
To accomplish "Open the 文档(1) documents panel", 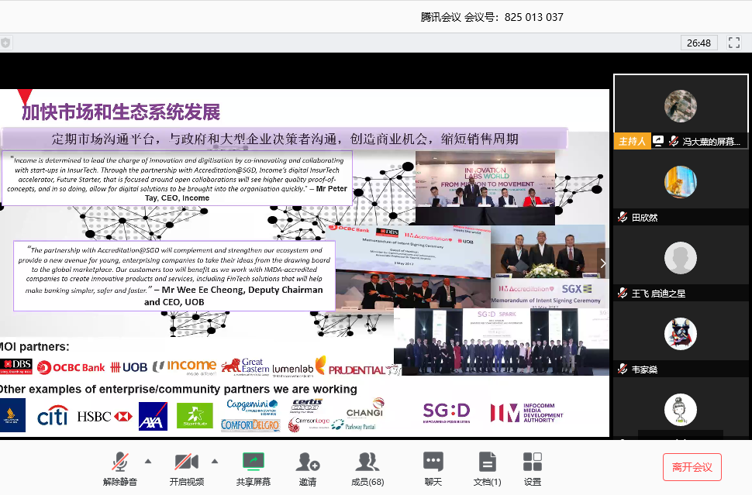I will [488, 469].
